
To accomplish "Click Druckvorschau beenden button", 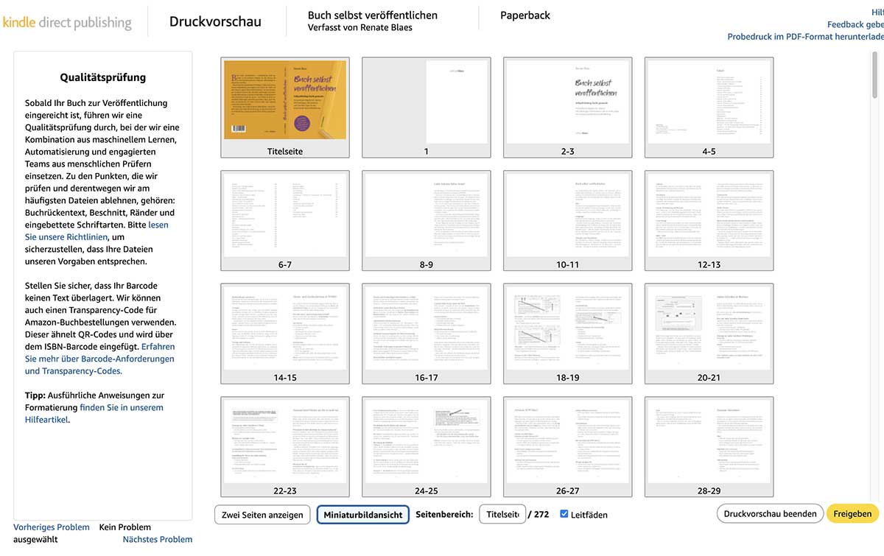I will (x=770, y=514).
